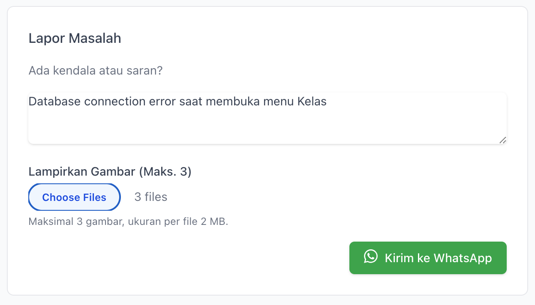This screenshot has height=305, width=535.
Task: Place cursor on the word "Database"
Action: [x=54, y=102]
